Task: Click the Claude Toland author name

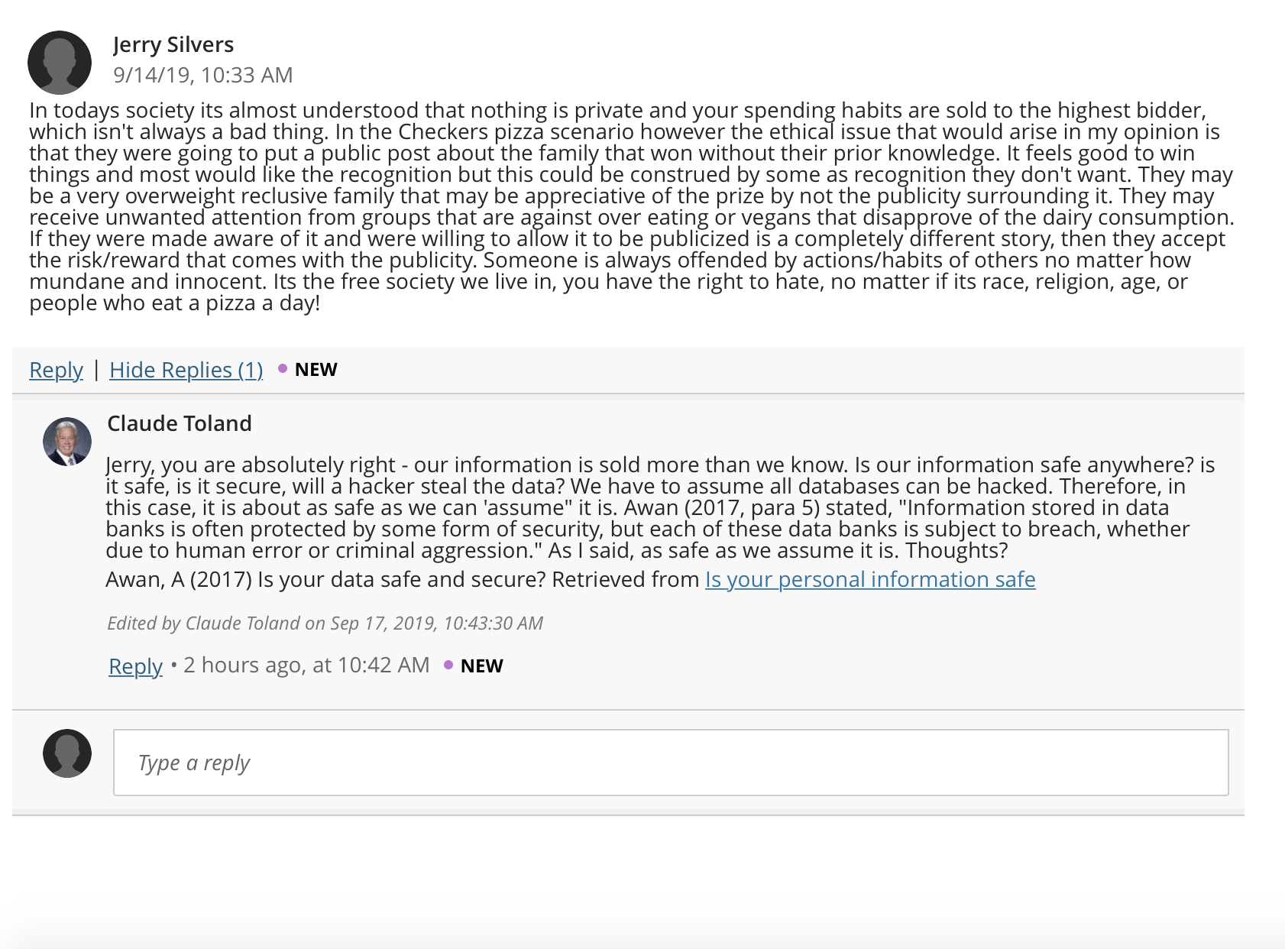Action: coord(180,423)
